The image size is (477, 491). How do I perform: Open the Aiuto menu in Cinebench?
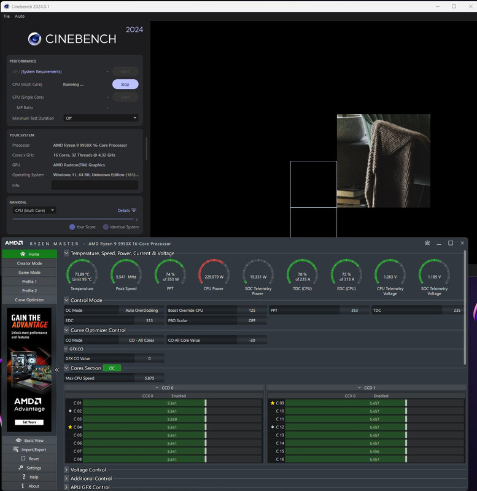click(20, 17)
